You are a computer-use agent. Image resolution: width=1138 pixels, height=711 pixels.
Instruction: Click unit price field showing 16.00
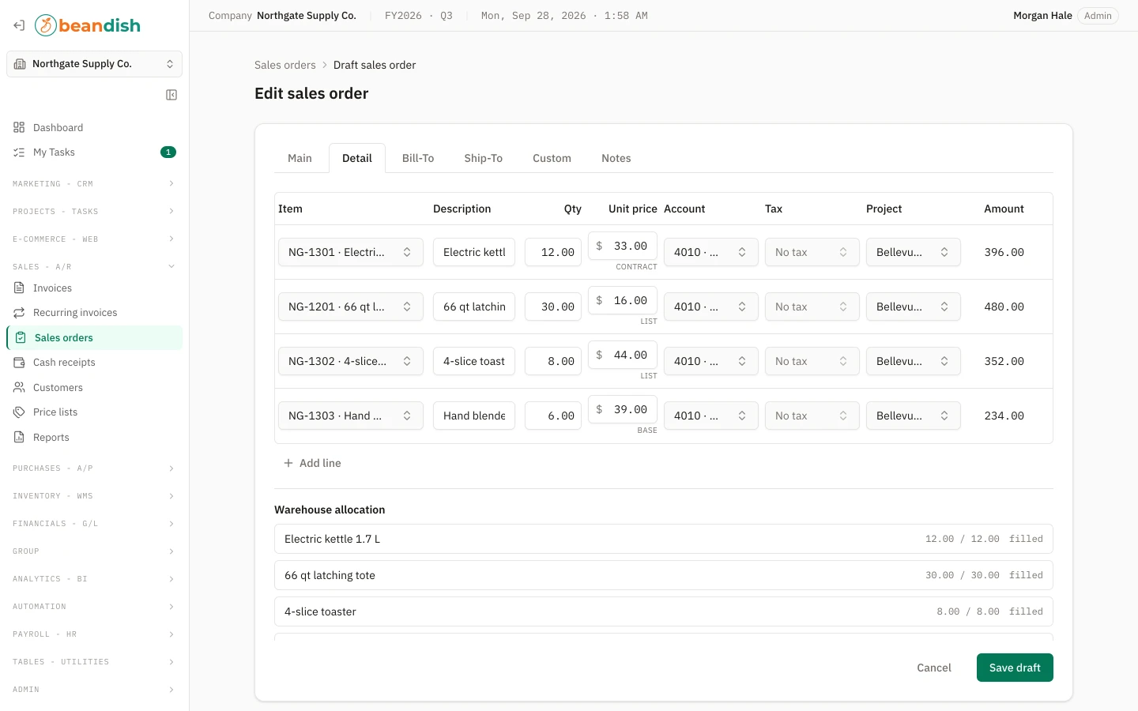[623, 300]
